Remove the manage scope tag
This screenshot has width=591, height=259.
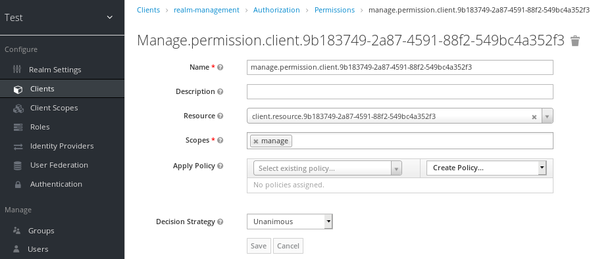pos(256,141)
